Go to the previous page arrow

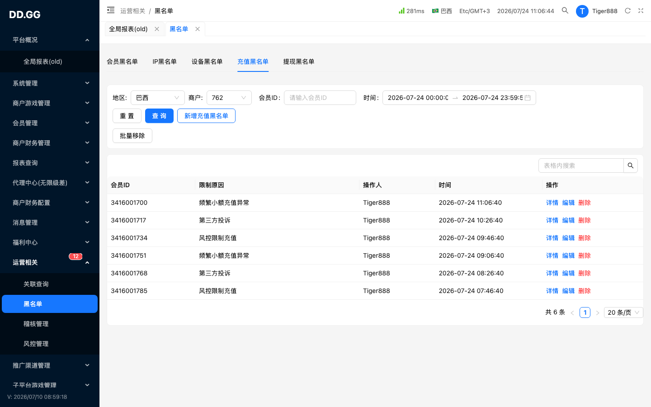572,312
